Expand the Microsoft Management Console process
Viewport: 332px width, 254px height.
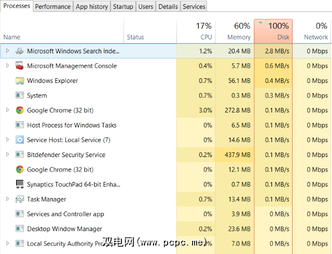pos(7,66)
